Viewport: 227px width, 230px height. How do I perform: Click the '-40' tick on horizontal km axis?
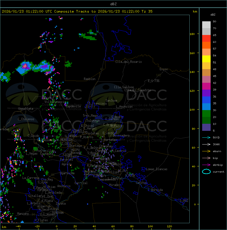pos(18,226)
